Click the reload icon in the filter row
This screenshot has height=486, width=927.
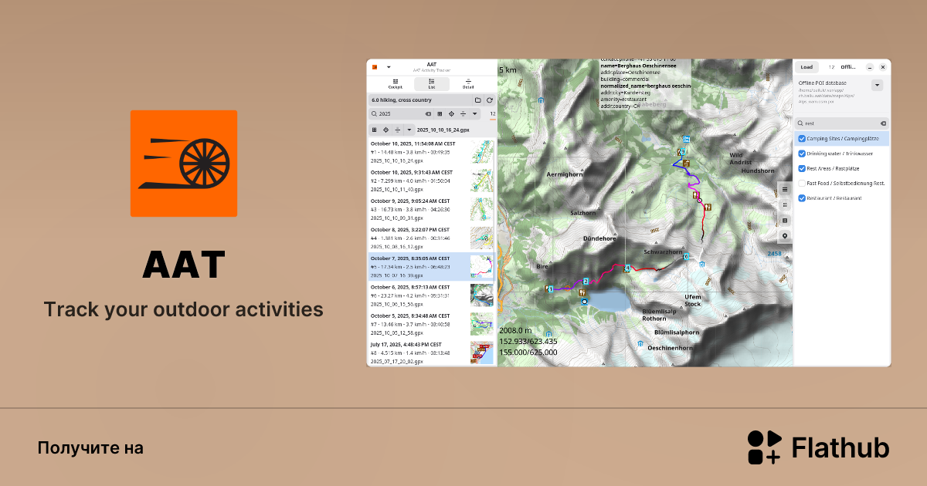[491, 100]
